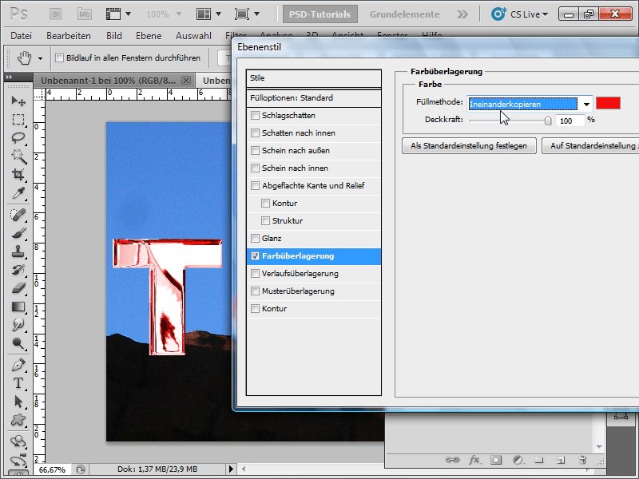Open the Füllmethode blend mode dropdown

coord(586,105)
